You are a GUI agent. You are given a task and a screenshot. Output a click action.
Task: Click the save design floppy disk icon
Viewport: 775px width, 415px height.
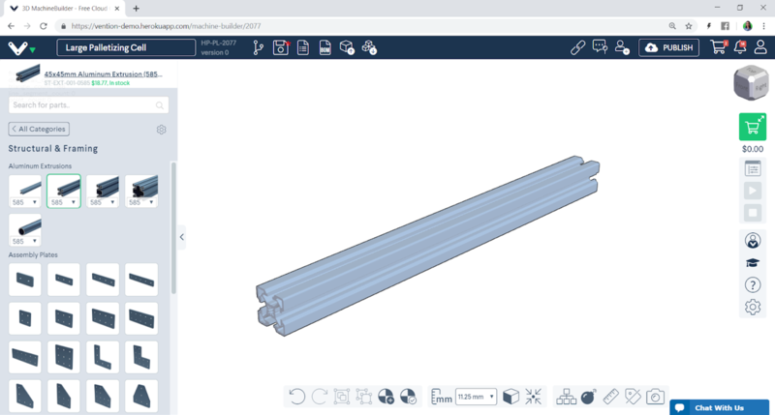[x=280, y=47]
